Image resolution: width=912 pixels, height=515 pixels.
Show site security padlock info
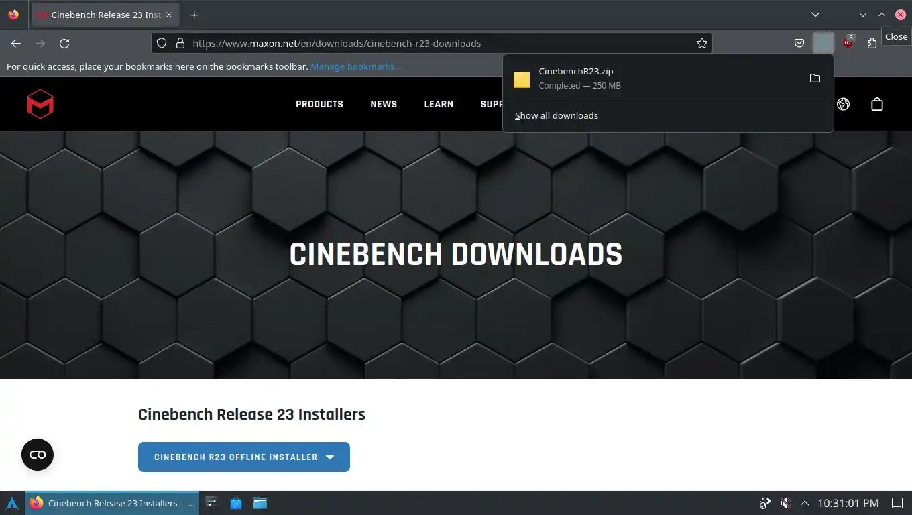click(x=180, y=43)
